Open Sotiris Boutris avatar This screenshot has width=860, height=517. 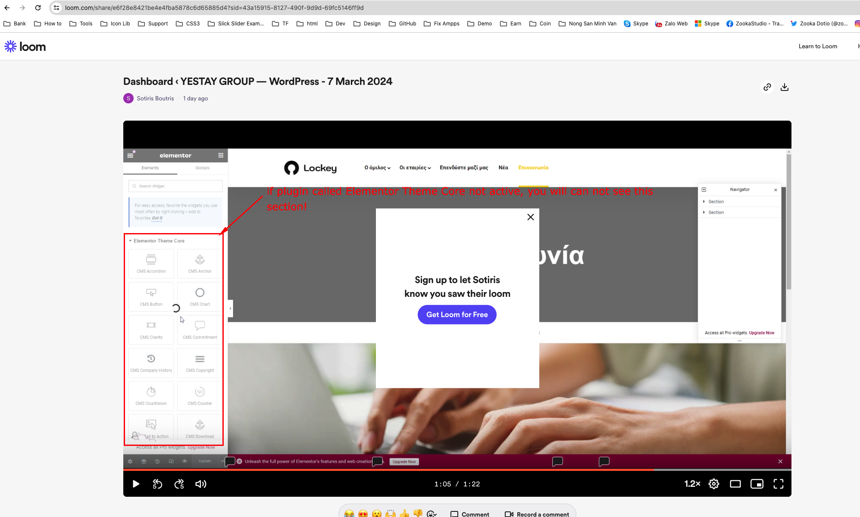click(128, 98)
